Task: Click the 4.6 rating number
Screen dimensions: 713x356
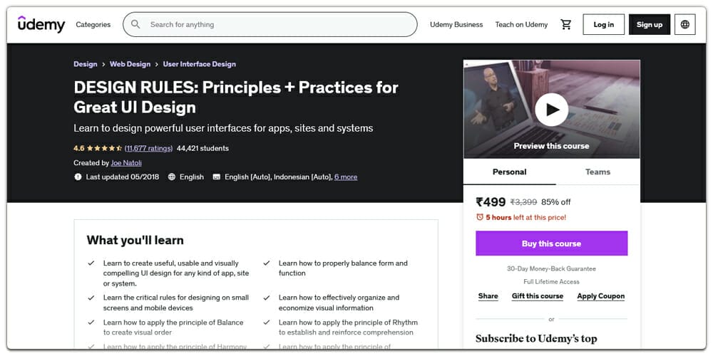Action: tap(79, 148)
